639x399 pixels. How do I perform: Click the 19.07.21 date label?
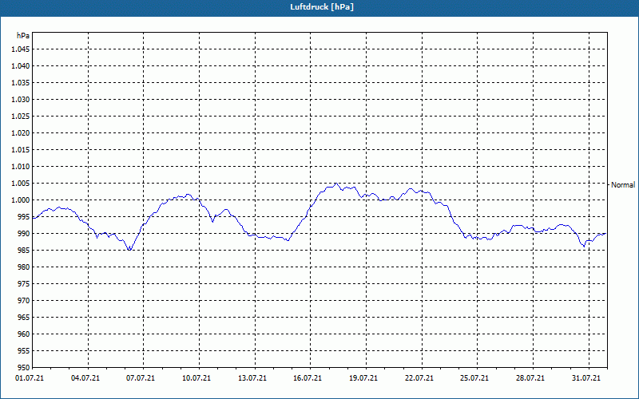tap(363, 378)
